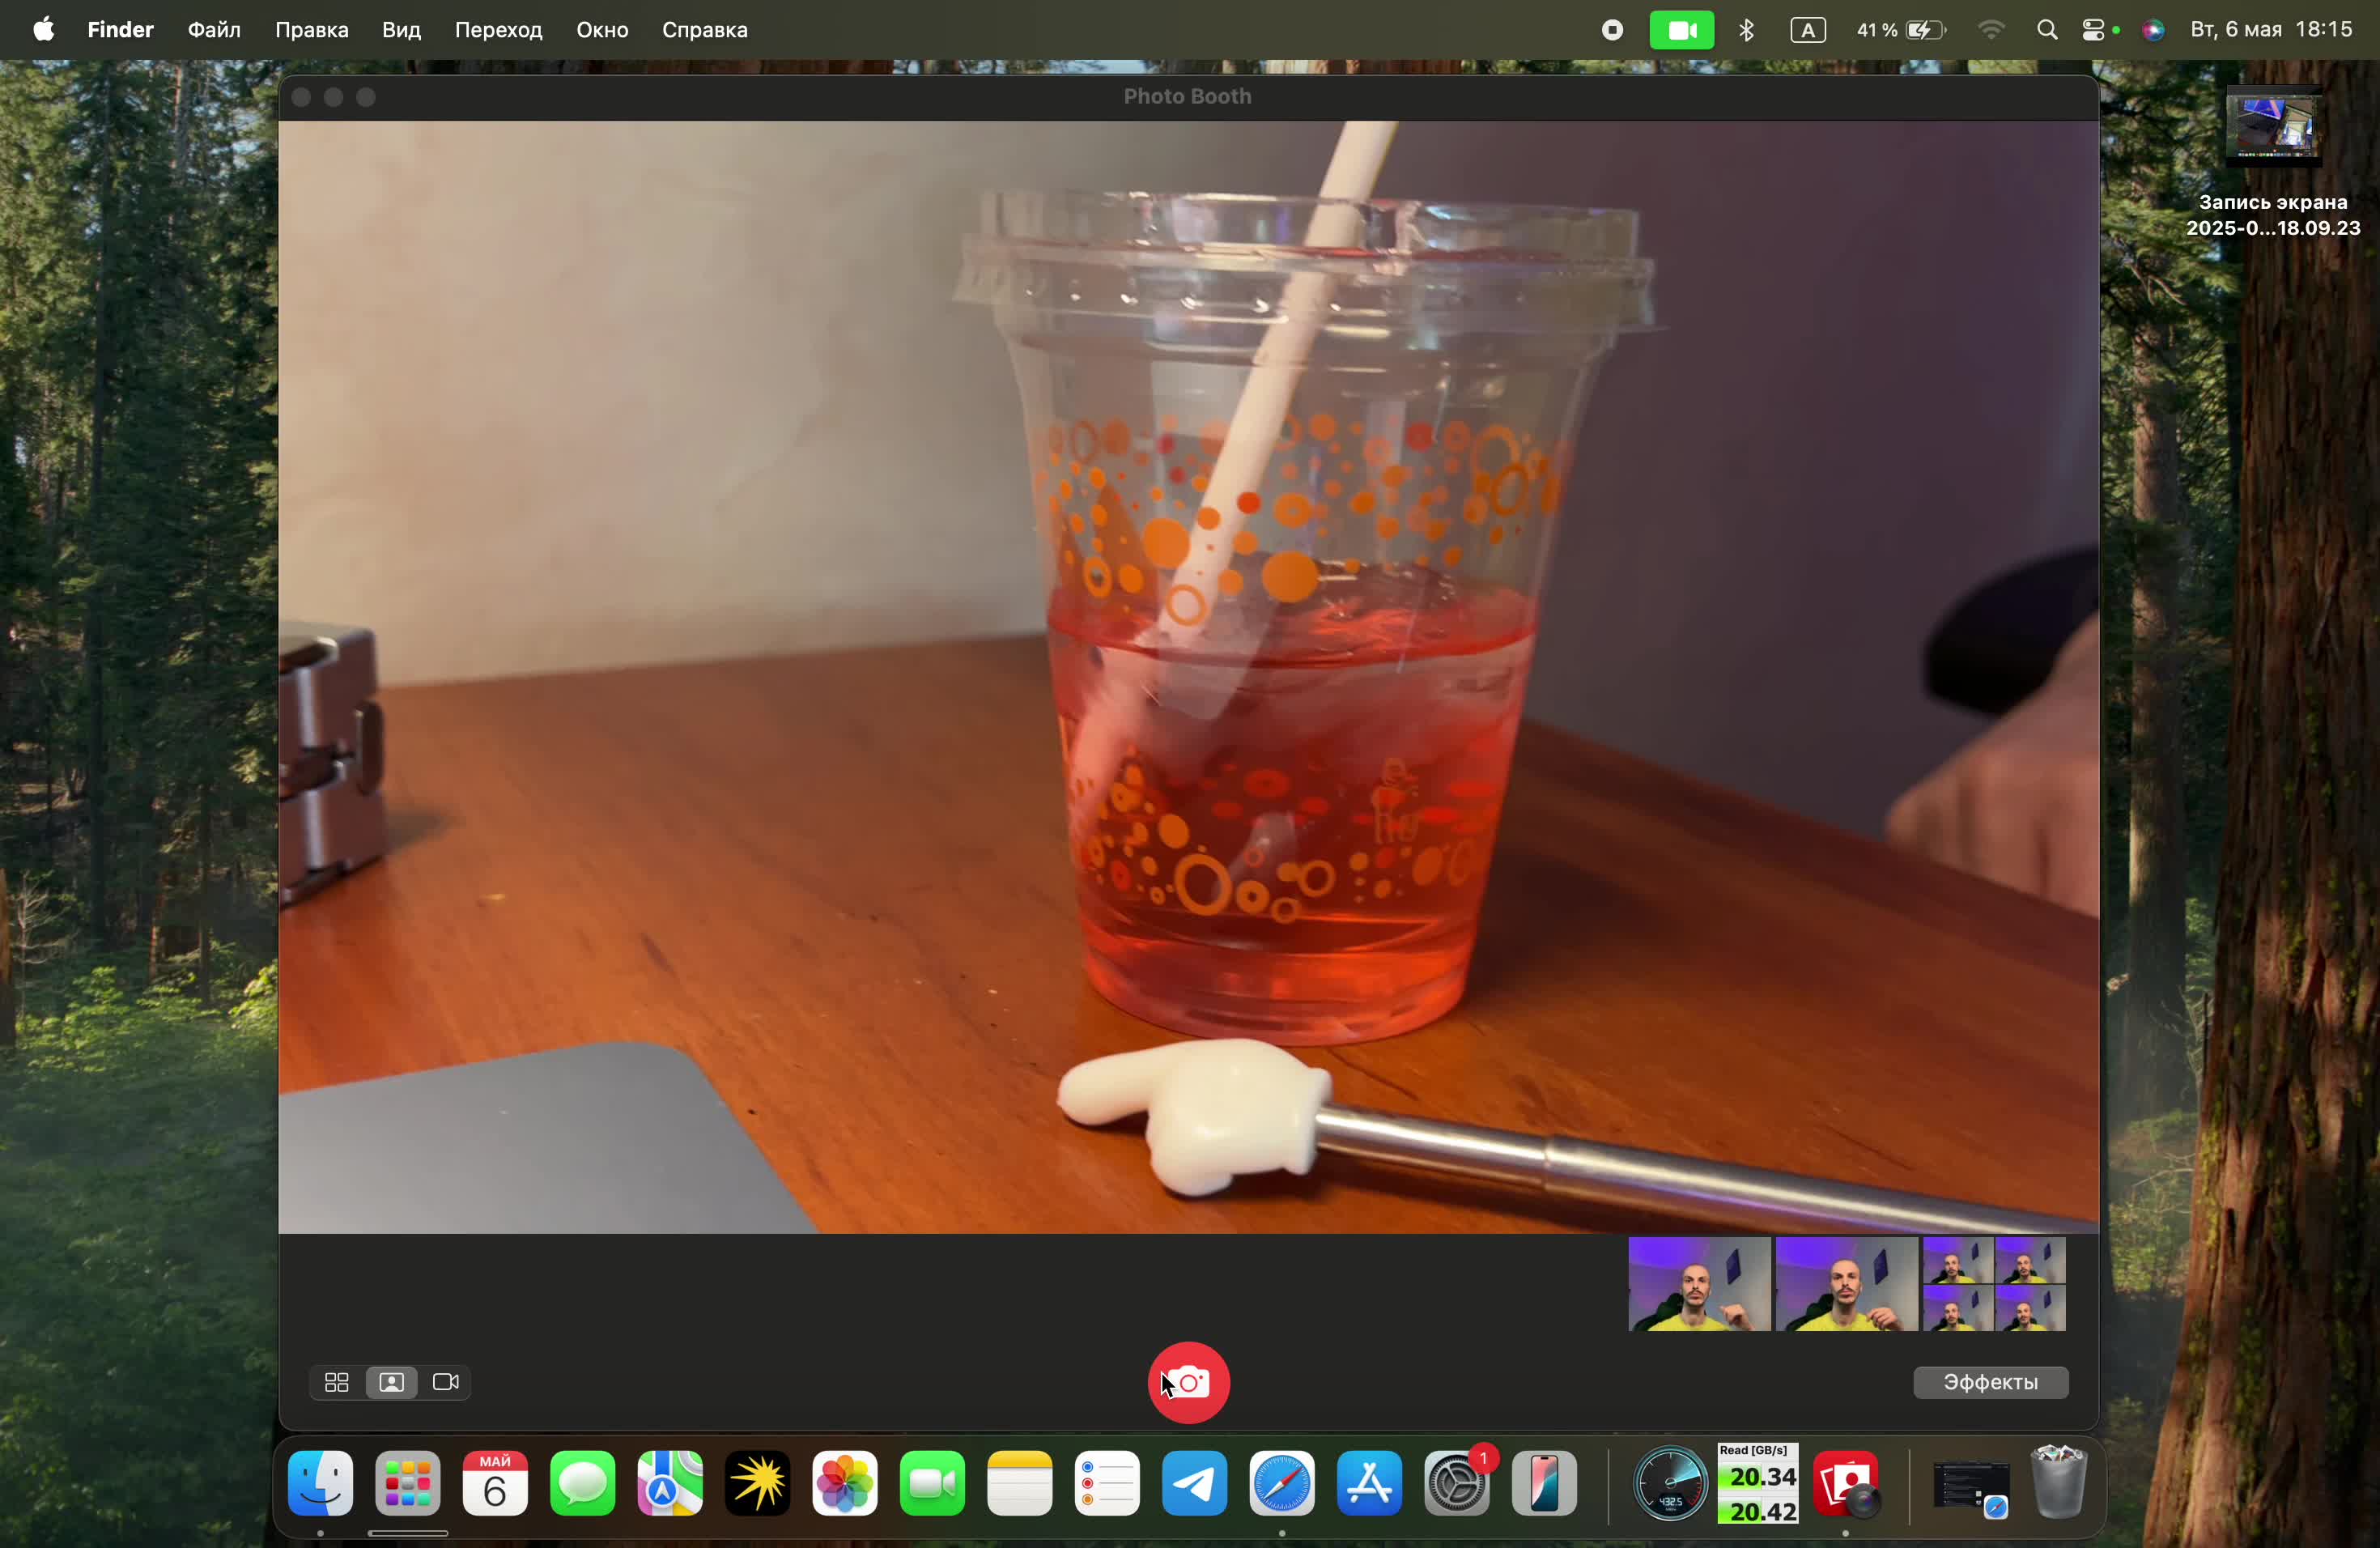Click the Read GB/s monitor in the Dock
Screen dimensions: 2380x1548
(1758, 1484)
